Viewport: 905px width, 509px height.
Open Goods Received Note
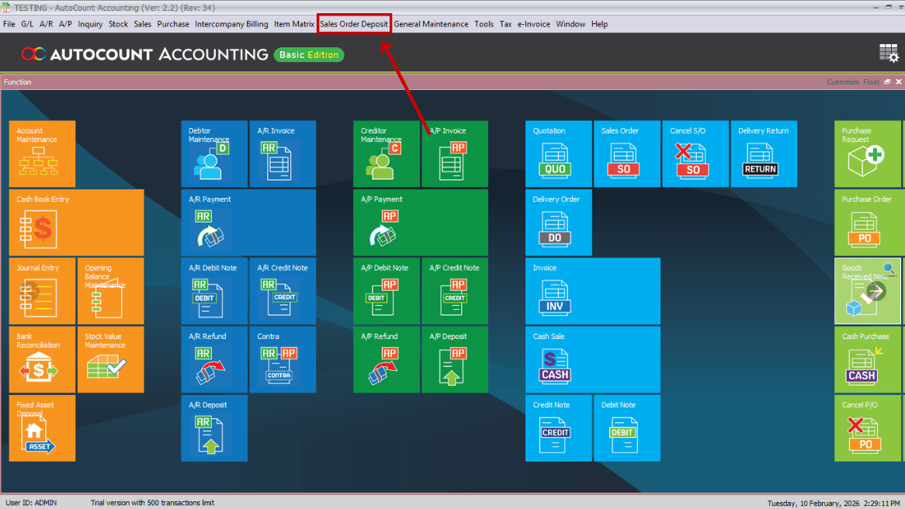868,291
